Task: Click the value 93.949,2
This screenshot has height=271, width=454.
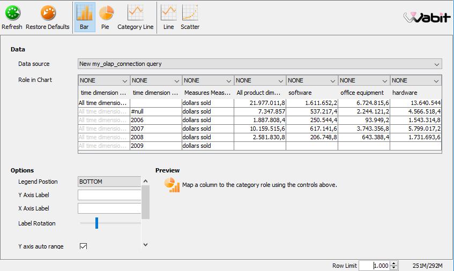Action: (x=377, y=120)
